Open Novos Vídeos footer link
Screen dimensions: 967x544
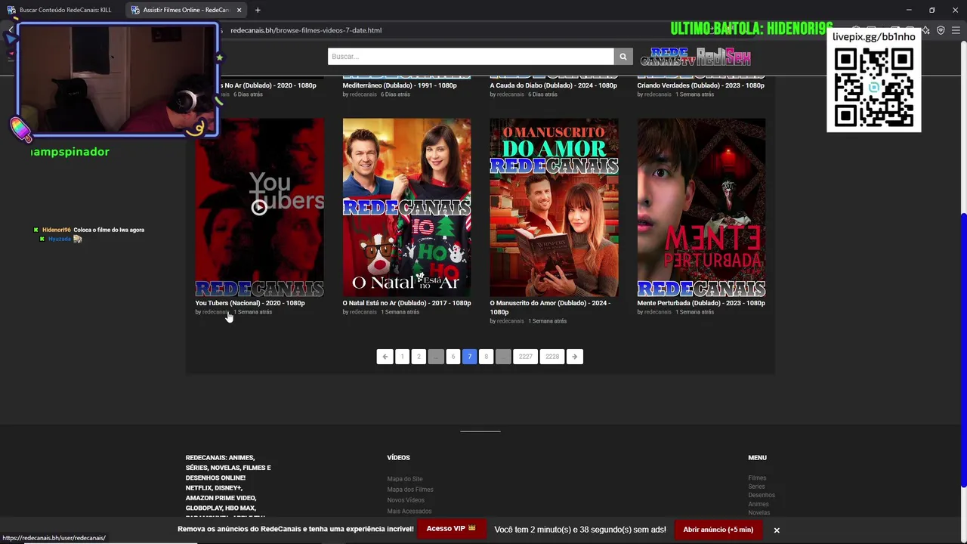point(406,500)
